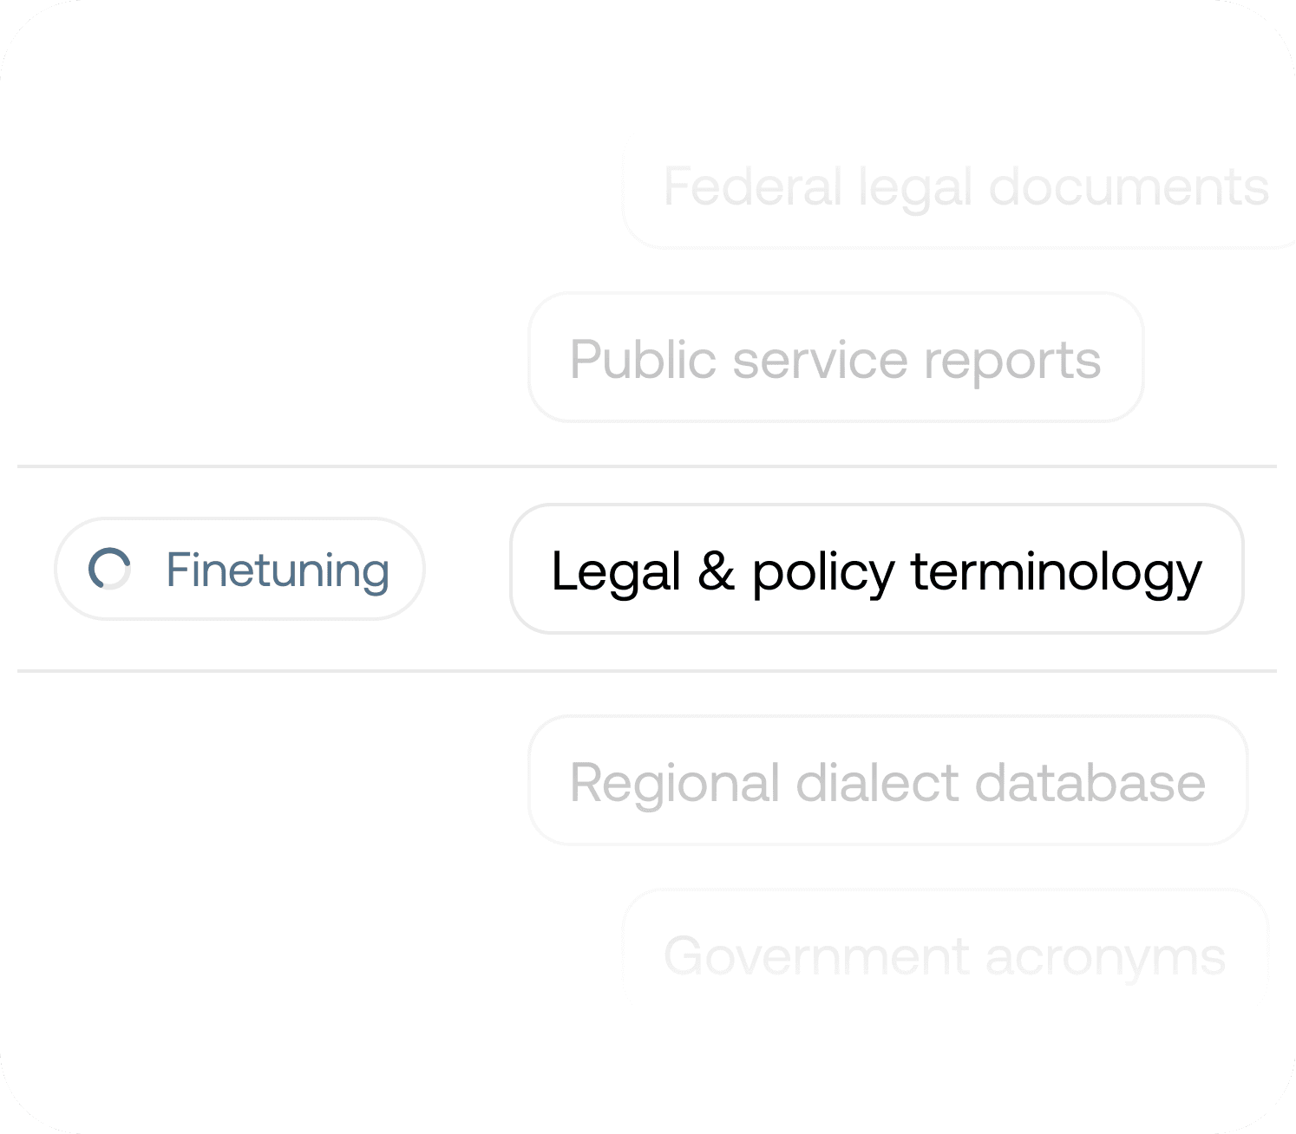
Task: Select the Public service reports chip
Action: coord(836,357)
